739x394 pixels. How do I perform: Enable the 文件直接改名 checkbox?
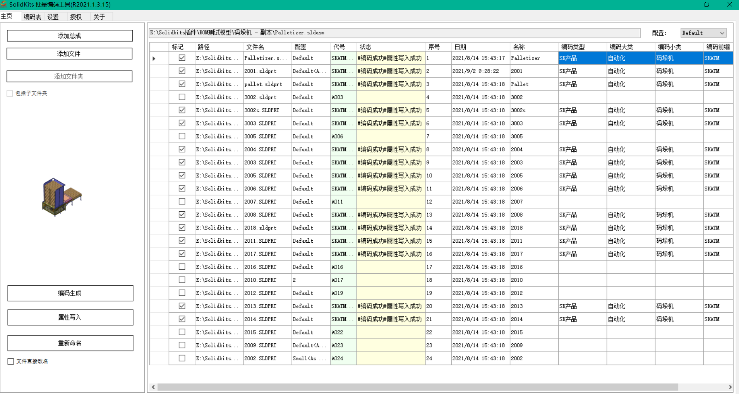[11, 361]
